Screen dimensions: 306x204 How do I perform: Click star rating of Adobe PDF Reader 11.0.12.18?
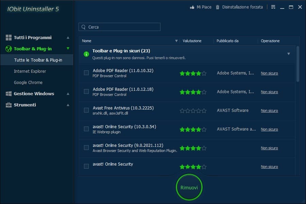pyautogui.click(x=193, y=92)
